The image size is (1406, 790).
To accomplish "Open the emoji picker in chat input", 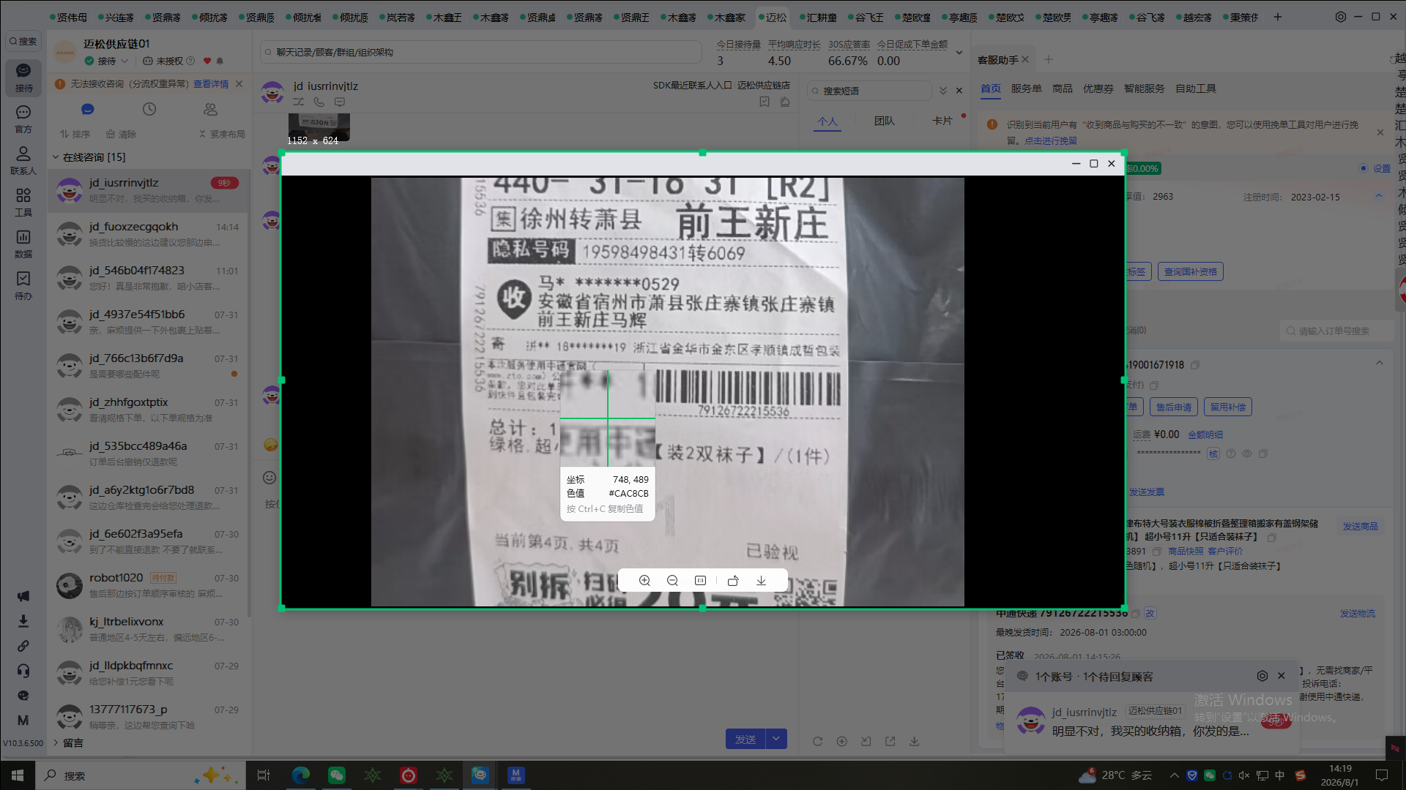I will (x=269, y=478).
